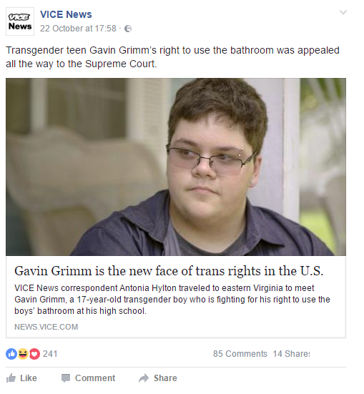Click the public globe privacy icon
Image resolution: width=364 pixels, height=394 pixels.
click(x=128, y=29)
